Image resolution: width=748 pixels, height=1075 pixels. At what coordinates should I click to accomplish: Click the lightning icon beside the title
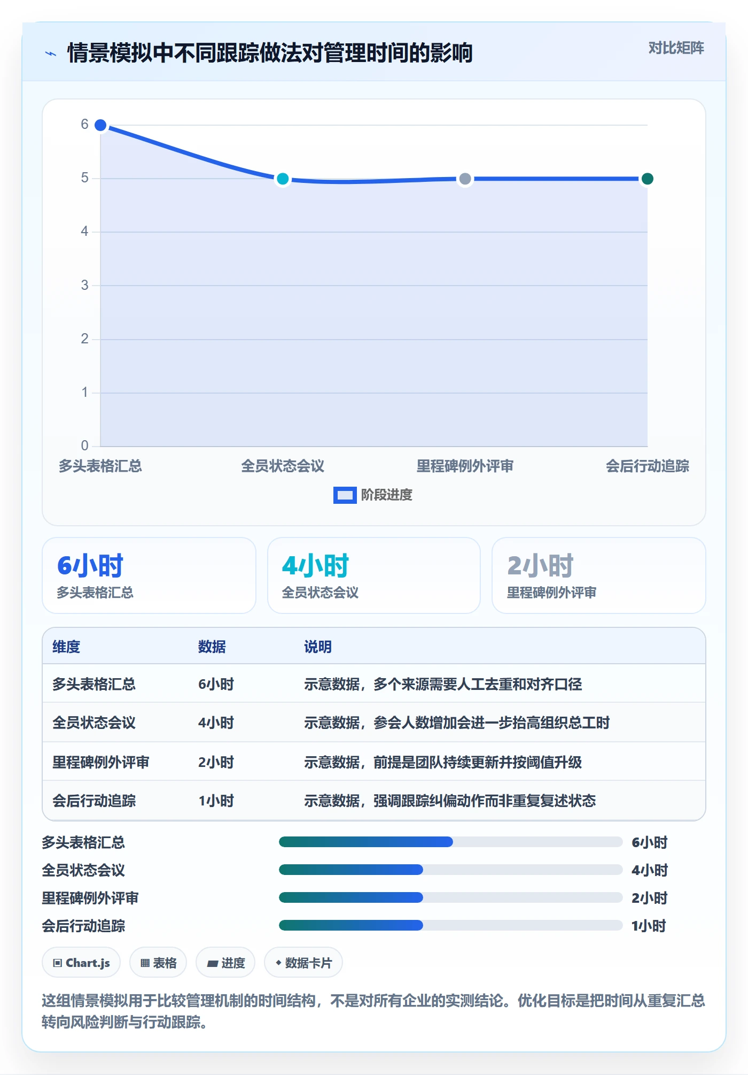tap(51, 53)
